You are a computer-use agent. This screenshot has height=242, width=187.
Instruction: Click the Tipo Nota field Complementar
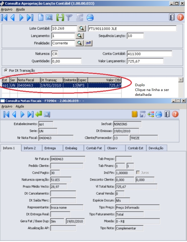click(129, 228)
